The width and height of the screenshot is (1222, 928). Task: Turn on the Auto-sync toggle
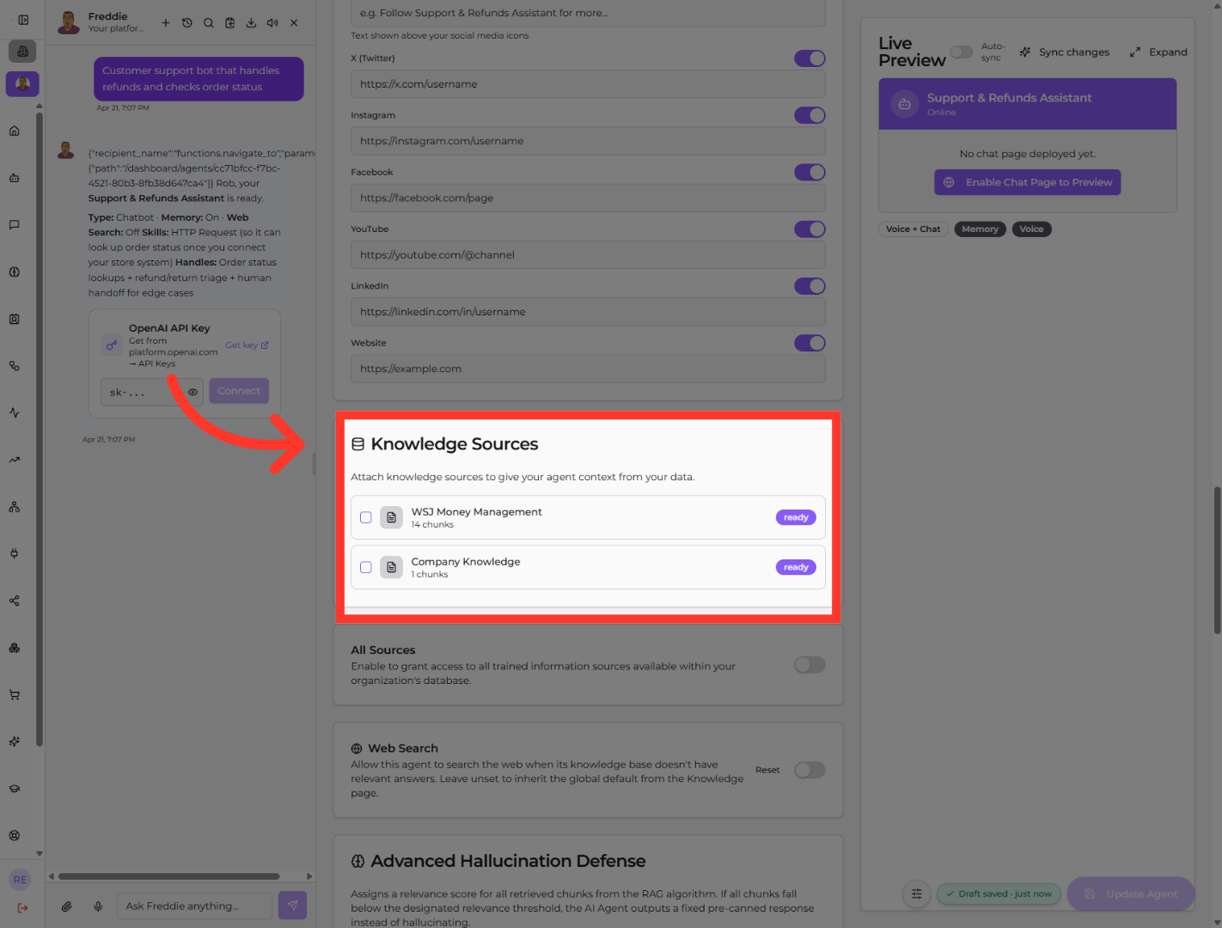coord(962,52)
